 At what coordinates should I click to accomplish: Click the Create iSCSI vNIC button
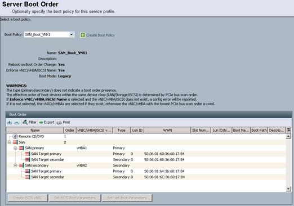click(28, 198)
